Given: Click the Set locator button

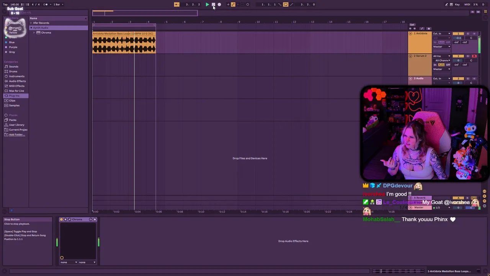Looking at the screenshot, I should [x=412, y=25].
